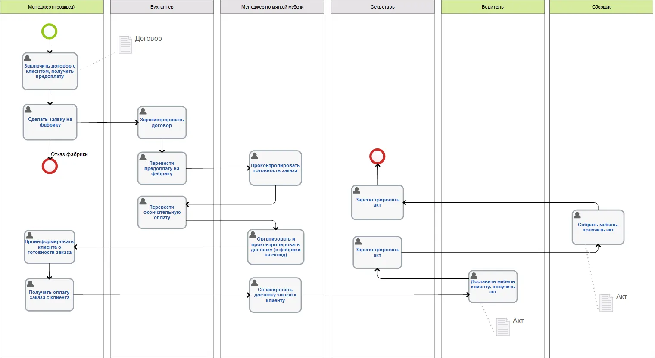Image resolution: width=655 pixels, height=358 pixels.
Task: Select the 'Бухгалтер' lane header
Action: coord(162,7)
